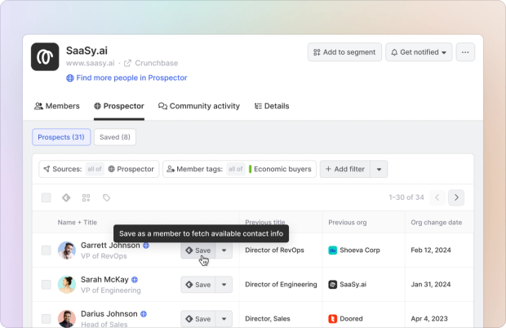
Task: Click the Previous org column header
Action: [347, 222]
